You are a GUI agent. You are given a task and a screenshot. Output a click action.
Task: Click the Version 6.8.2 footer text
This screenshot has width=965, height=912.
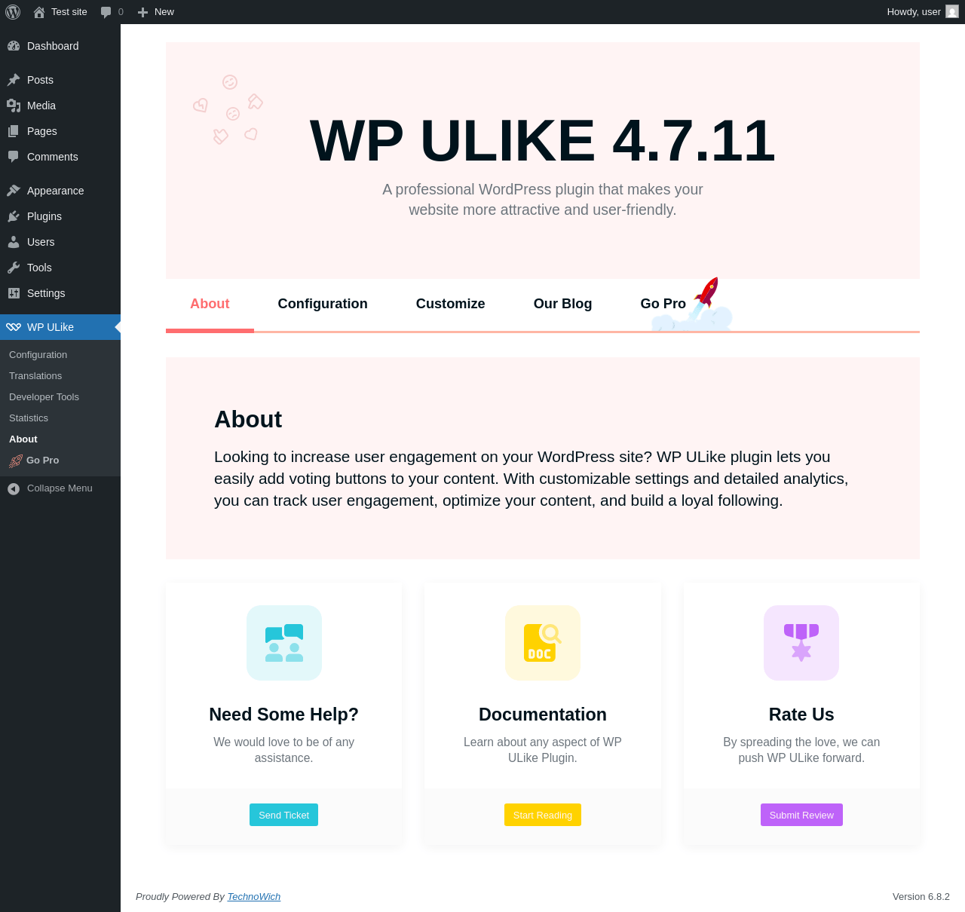(x=921, y=896)
